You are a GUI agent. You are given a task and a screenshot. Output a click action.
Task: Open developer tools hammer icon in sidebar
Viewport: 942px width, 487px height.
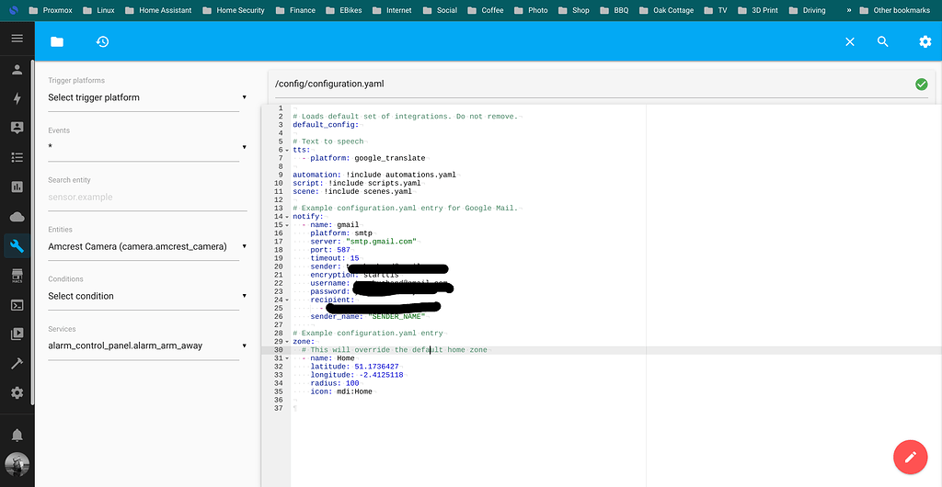coord(17,363)
